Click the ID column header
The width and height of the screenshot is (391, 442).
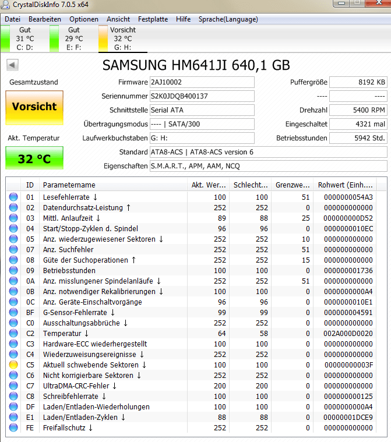pos(30,185)
